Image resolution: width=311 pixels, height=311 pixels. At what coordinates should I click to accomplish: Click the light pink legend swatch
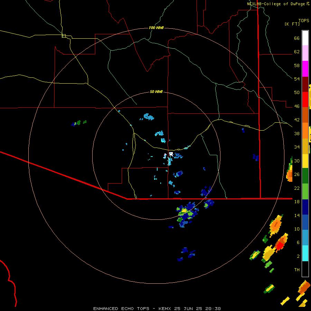(x=305, y=53)
